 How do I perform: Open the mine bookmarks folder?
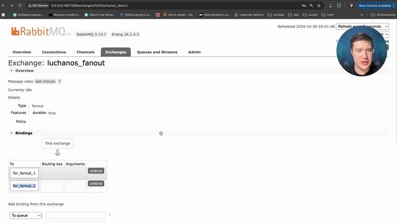tap(328, 15)
